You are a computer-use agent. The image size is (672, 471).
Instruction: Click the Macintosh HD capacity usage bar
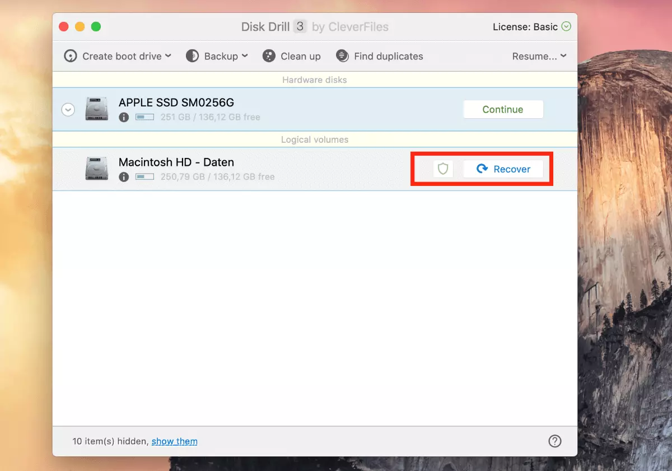tap(144, 177)
